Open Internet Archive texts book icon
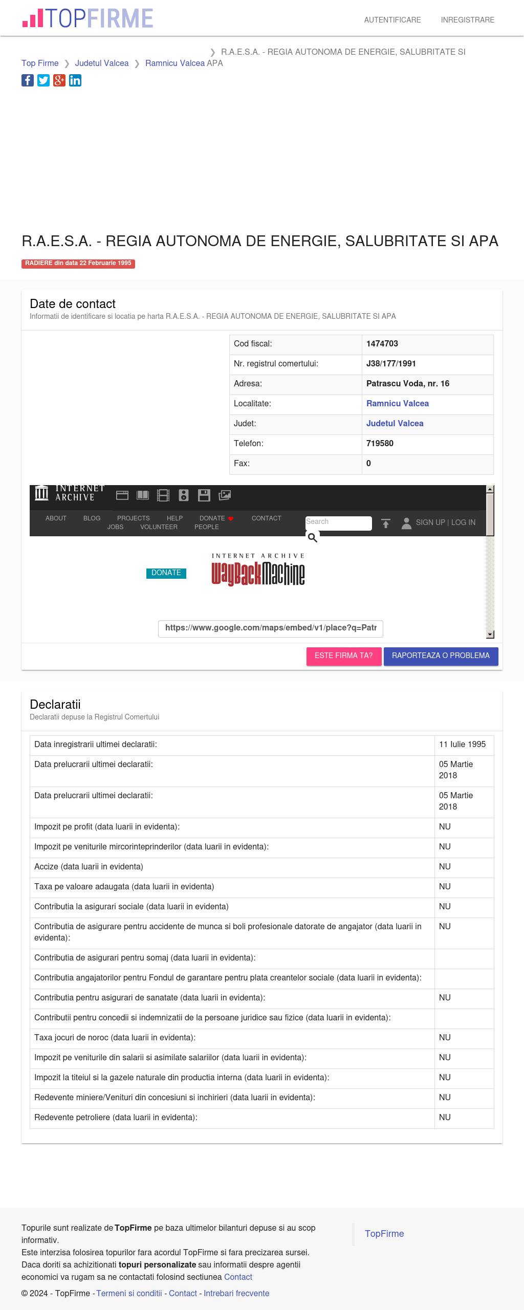This screenshot has width=524, height=1310. pos(143,495)
